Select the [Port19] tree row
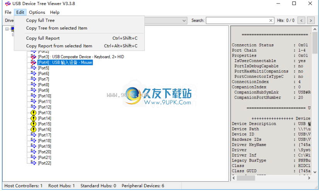Screen dimensions: 319x192 44,146
